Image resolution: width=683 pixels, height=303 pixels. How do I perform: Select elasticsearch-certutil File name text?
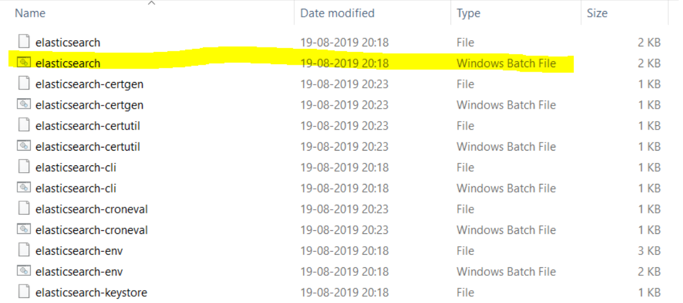(x=88, y=125)
